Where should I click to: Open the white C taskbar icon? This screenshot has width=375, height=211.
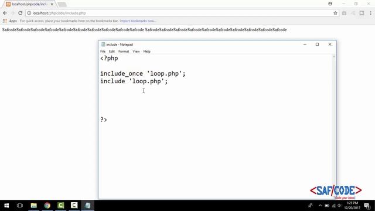(74, 206)
